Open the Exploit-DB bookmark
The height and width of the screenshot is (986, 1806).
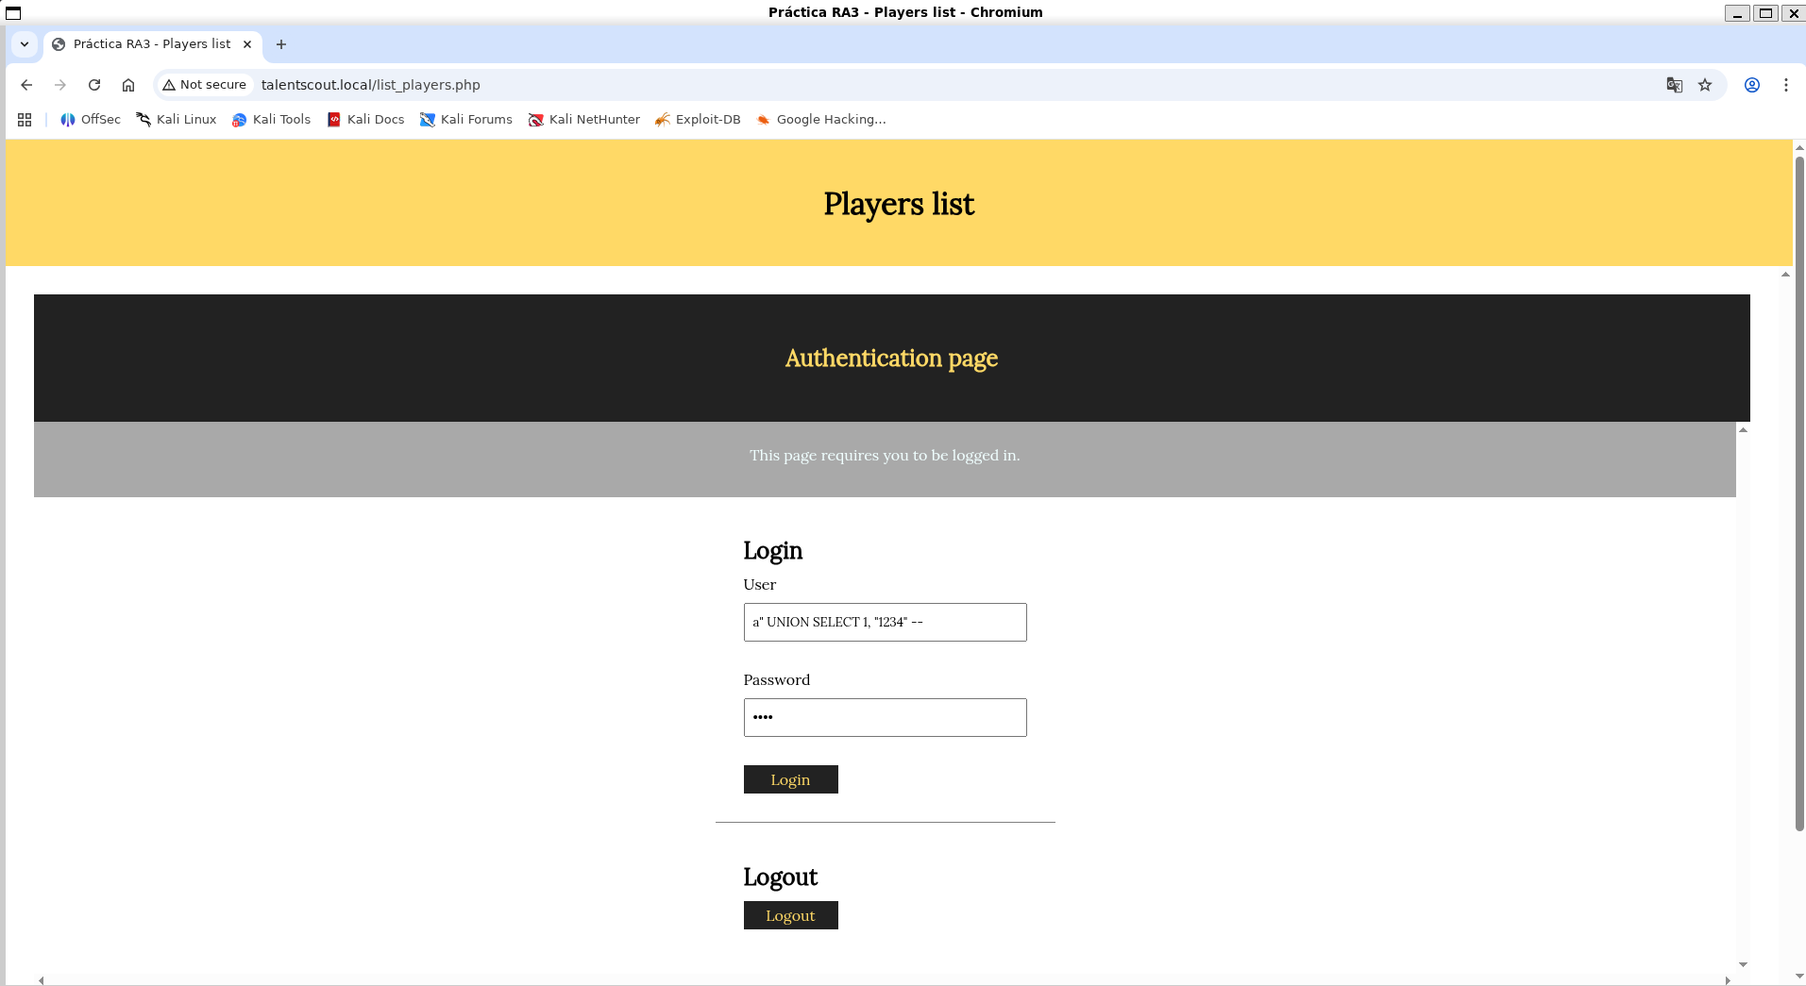(x=698, y=120)
